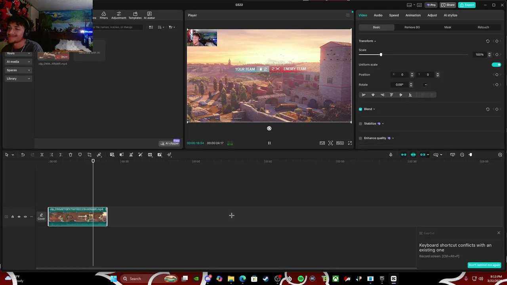Screen dimensions: 507x285
Task: Open the media sort dropdown
Action: 161,27
